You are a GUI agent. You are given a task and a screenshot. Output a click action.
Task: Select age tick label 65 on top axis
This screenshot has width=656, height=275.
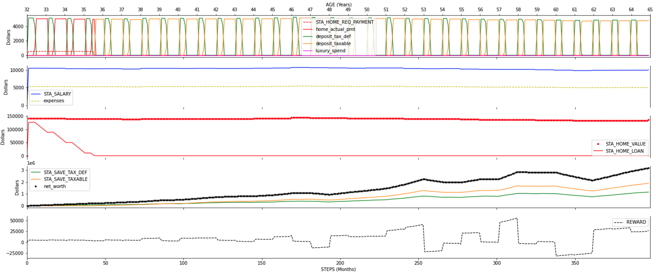(650, 9)
